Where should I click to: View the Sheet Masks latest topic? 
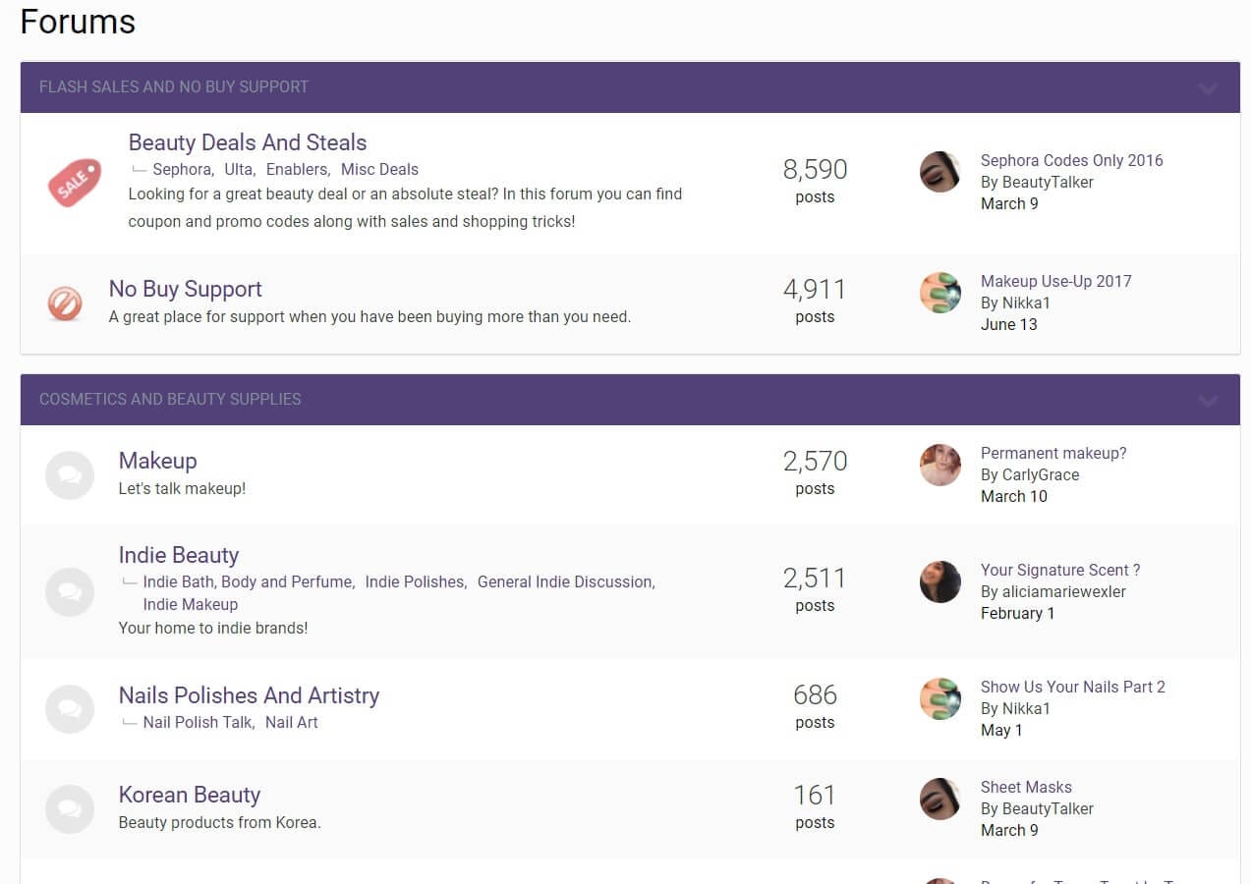coord(1026,787)
